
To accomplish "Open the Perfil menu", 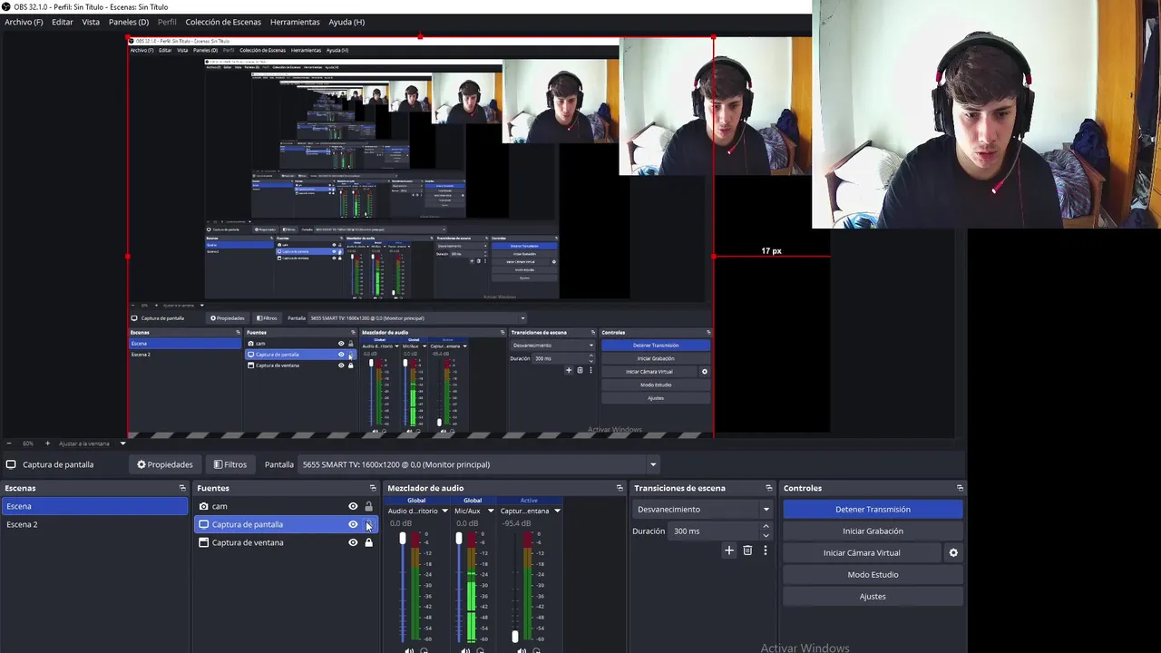I will click(167, 22).
